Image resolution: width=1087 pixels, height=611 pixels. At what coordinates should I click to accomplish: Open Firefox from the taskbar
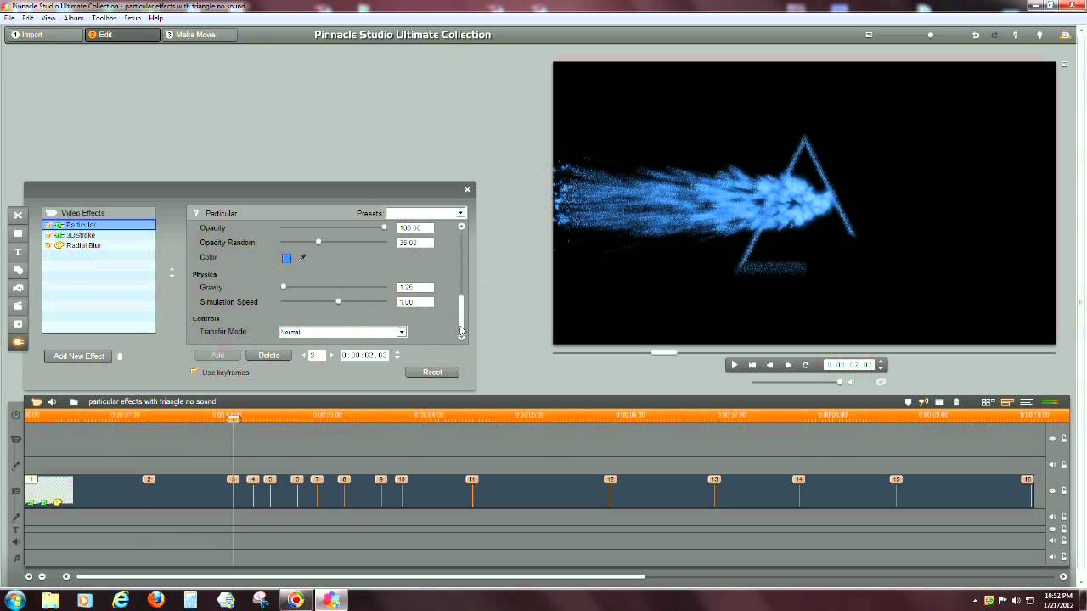pyautogui.click(x=155, y=600)
